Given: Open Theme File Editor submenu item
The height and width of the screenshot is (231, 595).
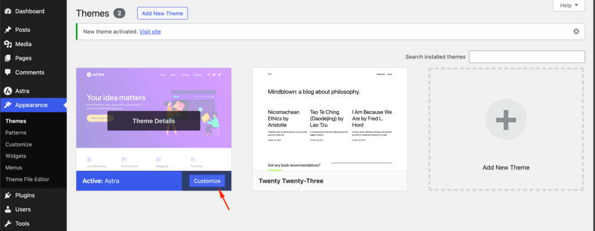Looking at the screenshot, I should [x=27, y=179].
